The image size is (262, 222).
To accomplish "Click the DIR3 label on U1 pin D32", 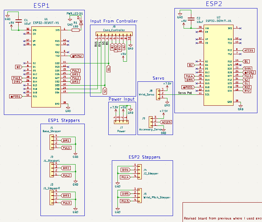I will tap(75, 82).
